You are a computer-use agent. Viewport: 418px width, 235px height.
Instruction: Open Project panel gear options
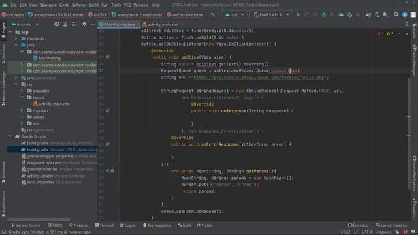point(84,24)
